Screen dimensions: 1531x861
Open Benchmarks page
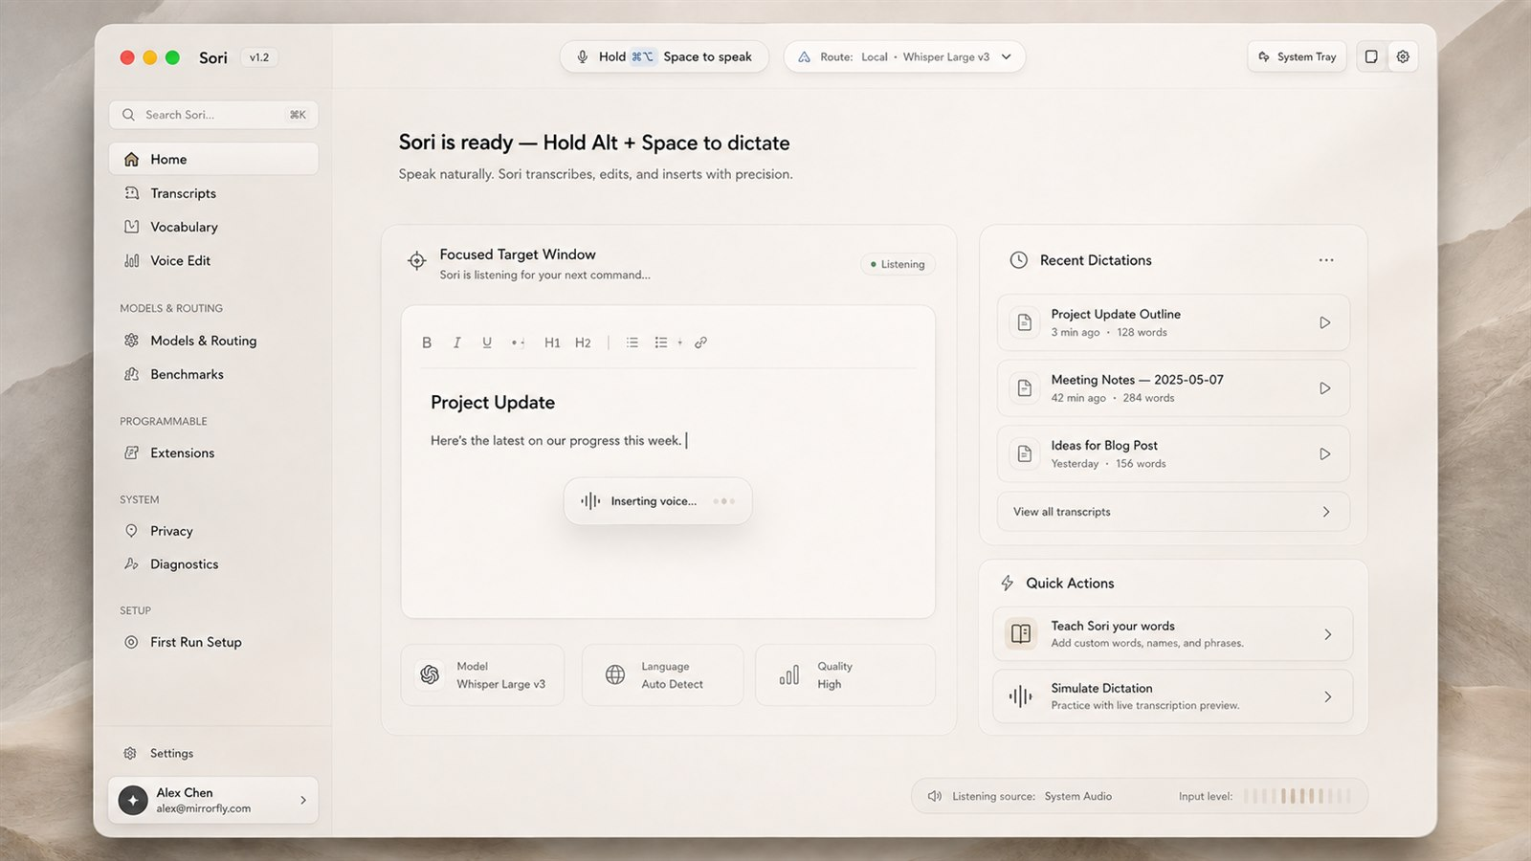click(213, 374)
